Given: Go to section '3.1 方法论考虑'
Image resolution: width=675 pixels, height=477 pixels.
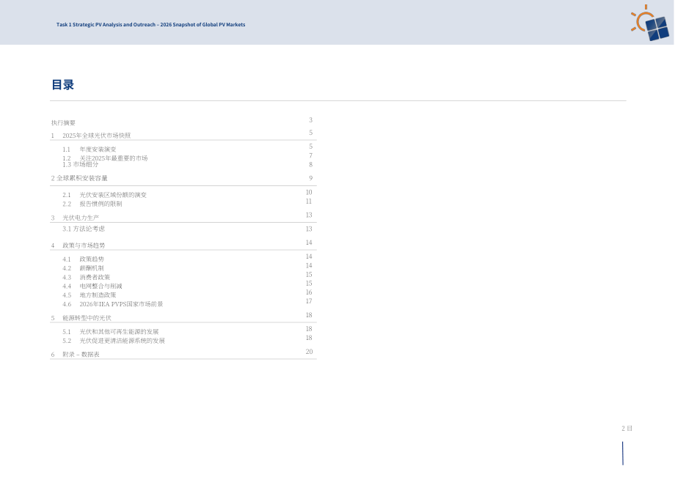Looking at the screenshot, I should pos(84,229).
